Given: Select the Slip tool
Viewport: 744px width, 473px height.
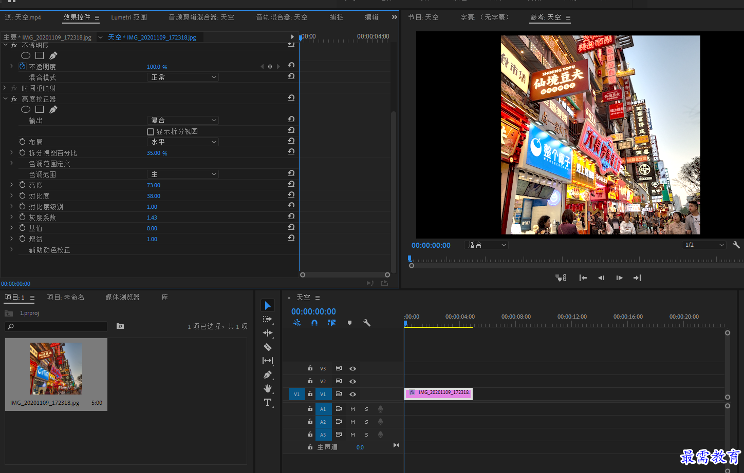Looking at the screenshot, I should tap(268, 361).
